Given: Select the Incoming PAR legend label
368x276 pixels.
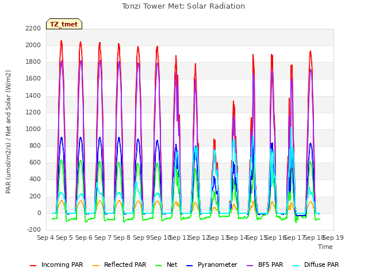Looking at the screenshot, I should point(62,264).
